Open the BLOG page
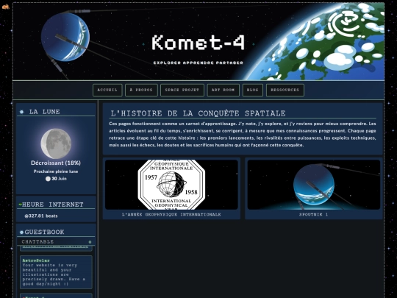The height and width of the screenshot is (298, 397). pos(253,91)
